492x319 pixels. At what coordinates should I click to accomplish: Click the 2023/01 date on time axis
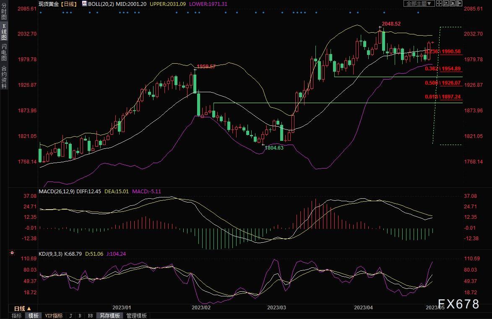pyautogui.click(x=122, y=308)
